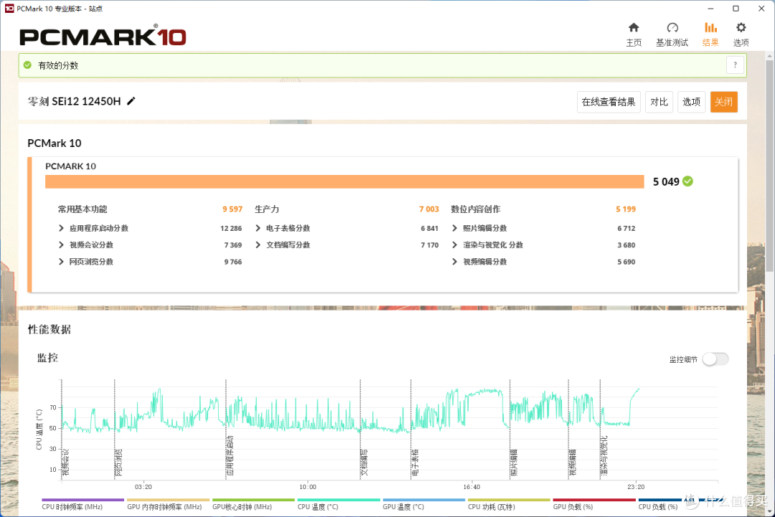Image resolution: width=775 pixels, height=517 pixels.
Task: Toggle the 监控细节 monitoring details switch
Action: tap(715, 359)
